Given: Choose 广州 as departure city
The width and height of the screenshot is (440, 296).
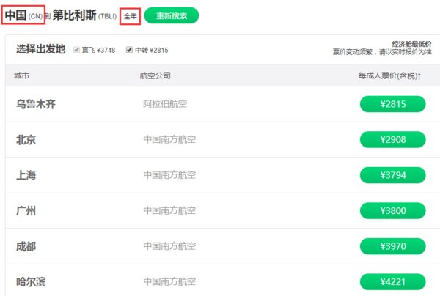Looking at the screenshot, I should pos(26,211).
